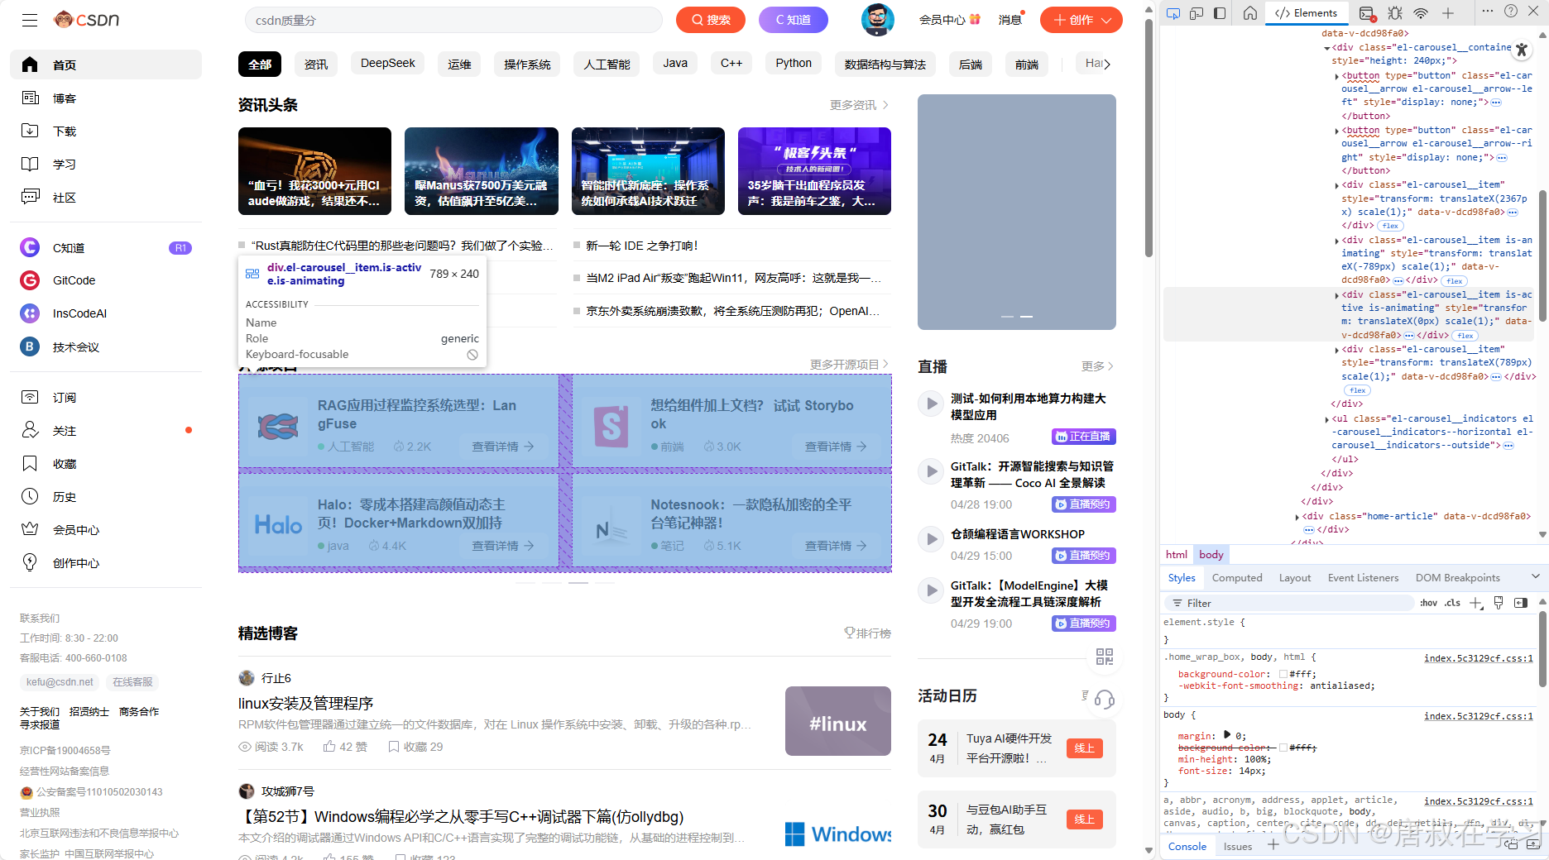Screen dimensions: 1549x860
Task: Click the #fff color swatch of .home_wrap_box background-color
Action: (x=1283, y=674)
